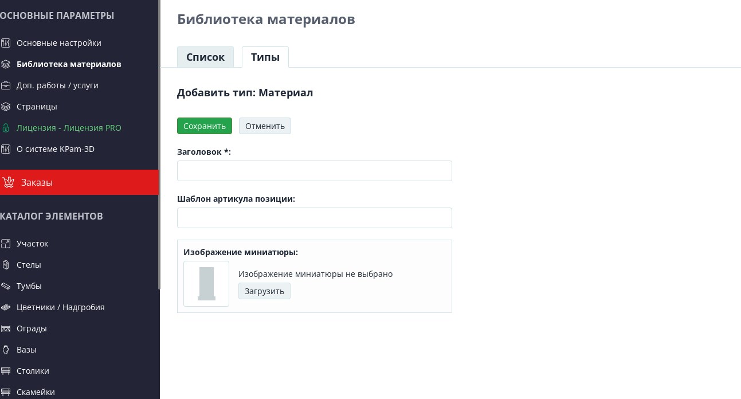Switch to the Список tab
The image size is (741, 399).
point(205,57)
